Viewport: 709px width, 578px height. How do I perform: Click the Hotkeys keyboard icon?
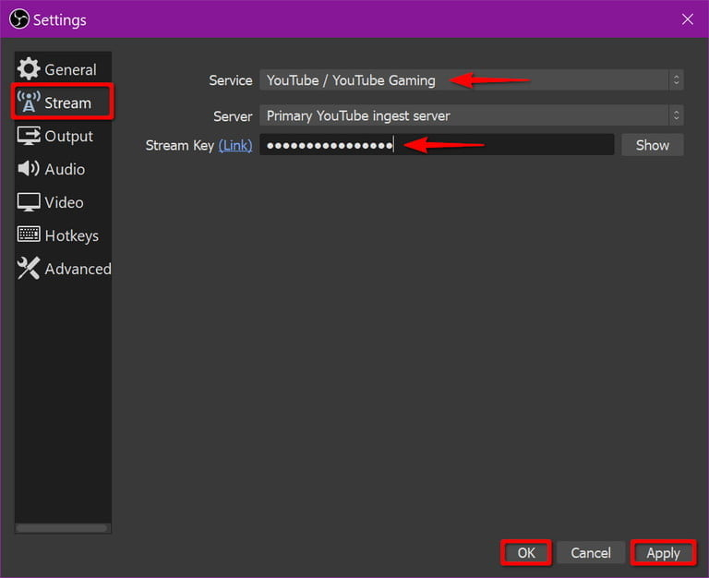click(x=29, y=235)
